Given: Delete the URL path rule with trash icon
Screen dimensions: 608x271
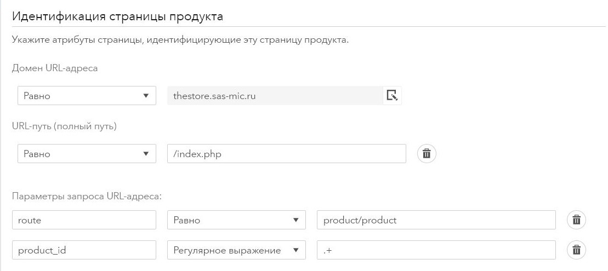Looking at the screenshot, I should click(427, 154).
